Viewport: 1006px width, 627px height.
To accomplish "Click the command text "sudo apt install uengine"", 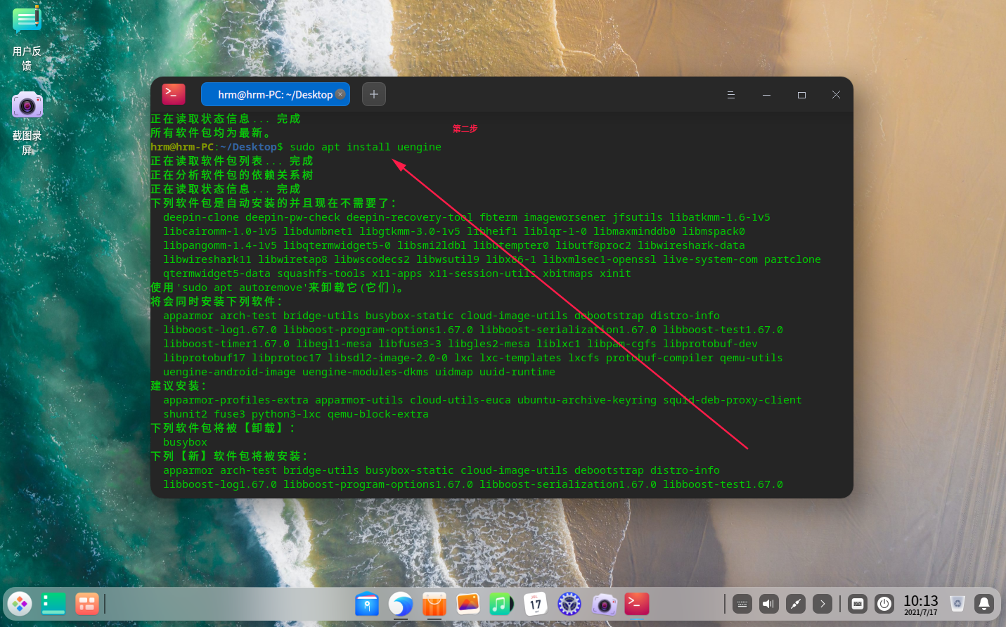I will (366, 147).
